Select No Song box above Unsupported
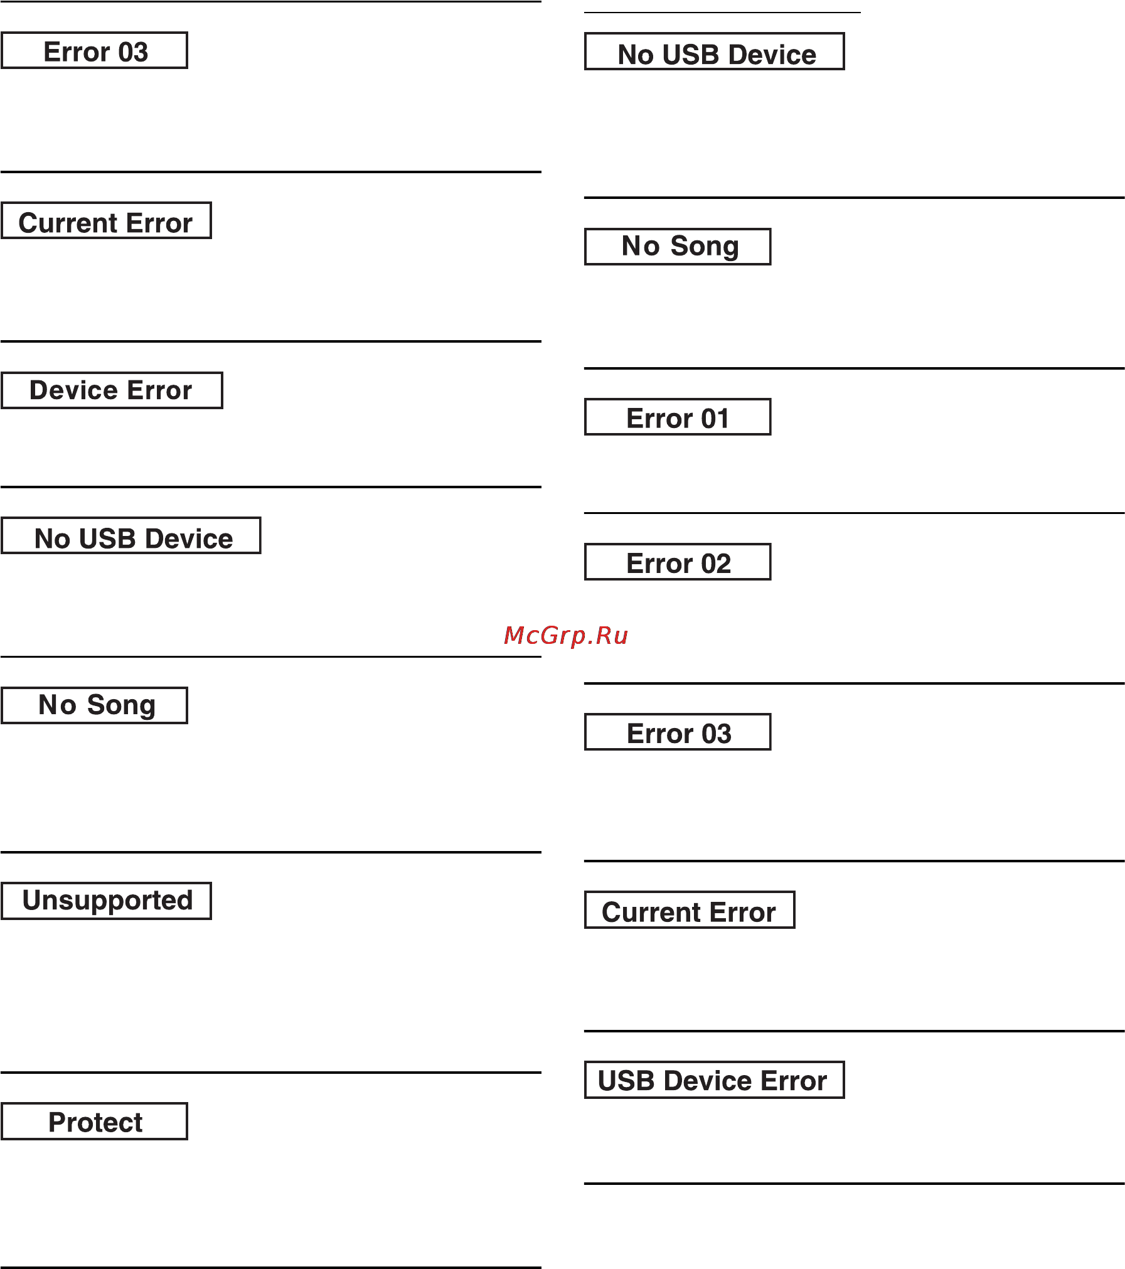1125x1269 pixels. [94, 705]
